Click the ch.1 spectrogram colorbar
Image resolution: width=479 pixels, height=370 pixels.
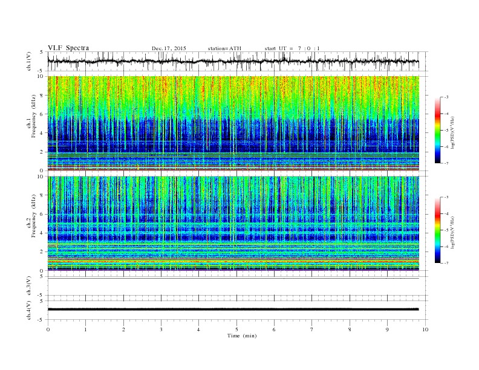click(437, 130)
